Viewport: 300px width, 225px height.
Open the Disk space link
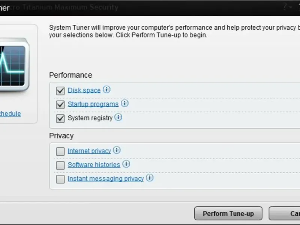84,90
